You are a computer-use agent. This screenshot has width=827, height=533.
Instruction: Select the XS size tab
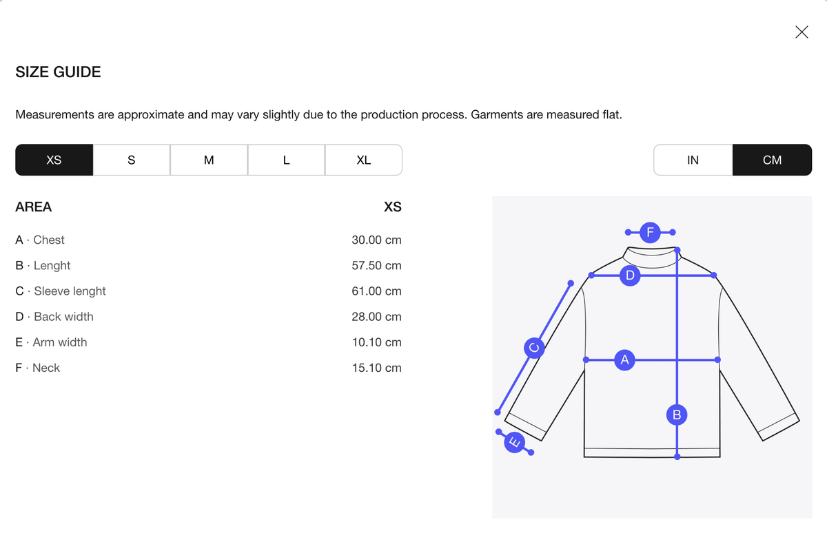point(54,160)
